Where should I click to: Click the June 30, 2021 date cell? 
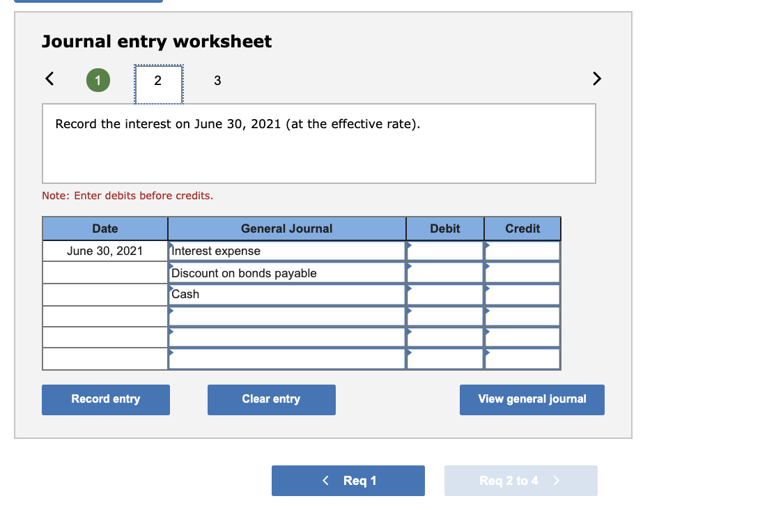pyautogui.click(x=105, y=252)
